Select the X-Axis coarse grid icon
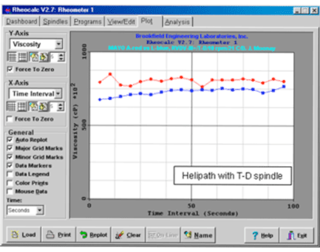The image size is (320, 252). [x=22, y=106]
